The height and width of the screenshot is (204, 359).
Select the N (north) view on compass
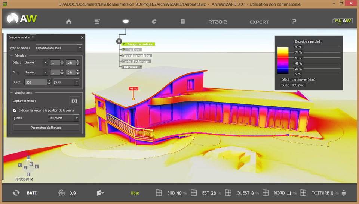click(31, 164)
